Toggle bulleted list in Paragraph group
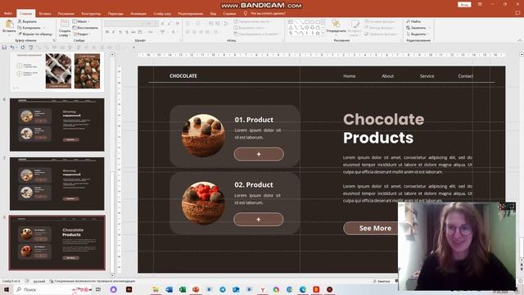Image resolution: width=524 pixels, height=295 pixels. click(x=187, y=24)
